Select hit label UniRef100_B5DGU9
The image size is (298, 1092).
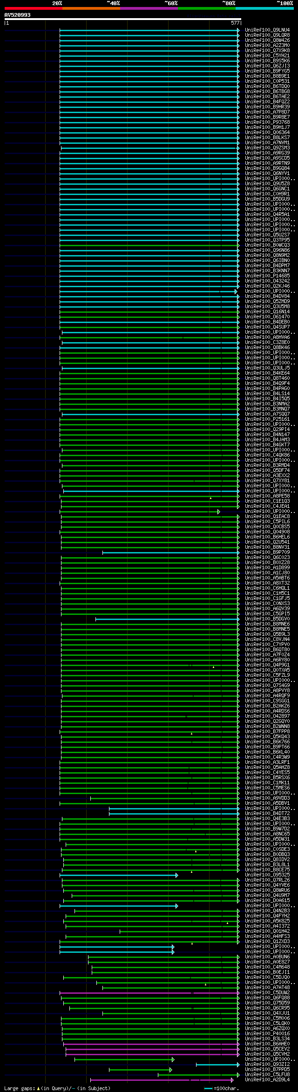click(267, 199)
